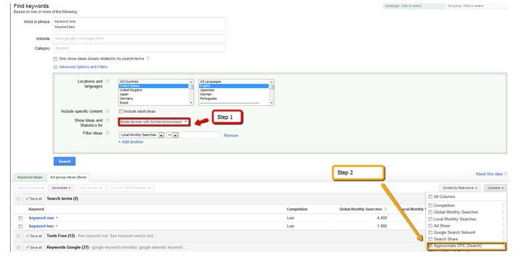Open the Sorted by Relevance dropdown
This screenshot has height=263, width=520.
click(460, 188)
